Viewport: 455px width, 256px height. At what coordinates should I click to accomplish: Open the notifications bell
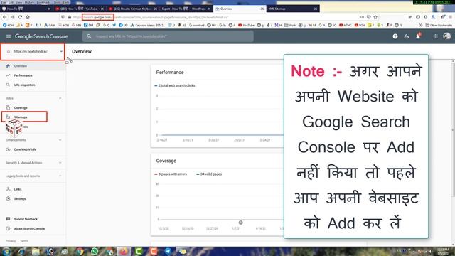tap(418, 36)
